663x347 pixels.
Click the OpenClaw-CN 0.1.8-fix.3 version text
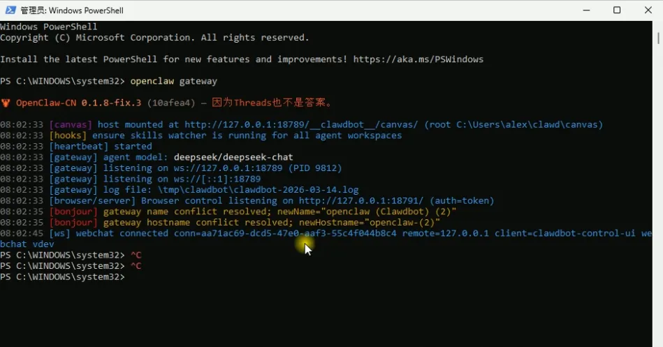click(x=79, y=103)
